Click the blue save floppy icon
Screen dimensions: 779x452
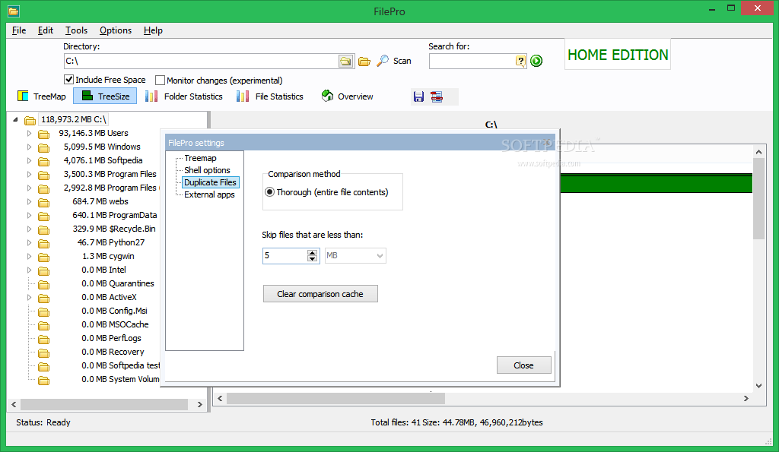pyautogui.click(x=419, y=96)
